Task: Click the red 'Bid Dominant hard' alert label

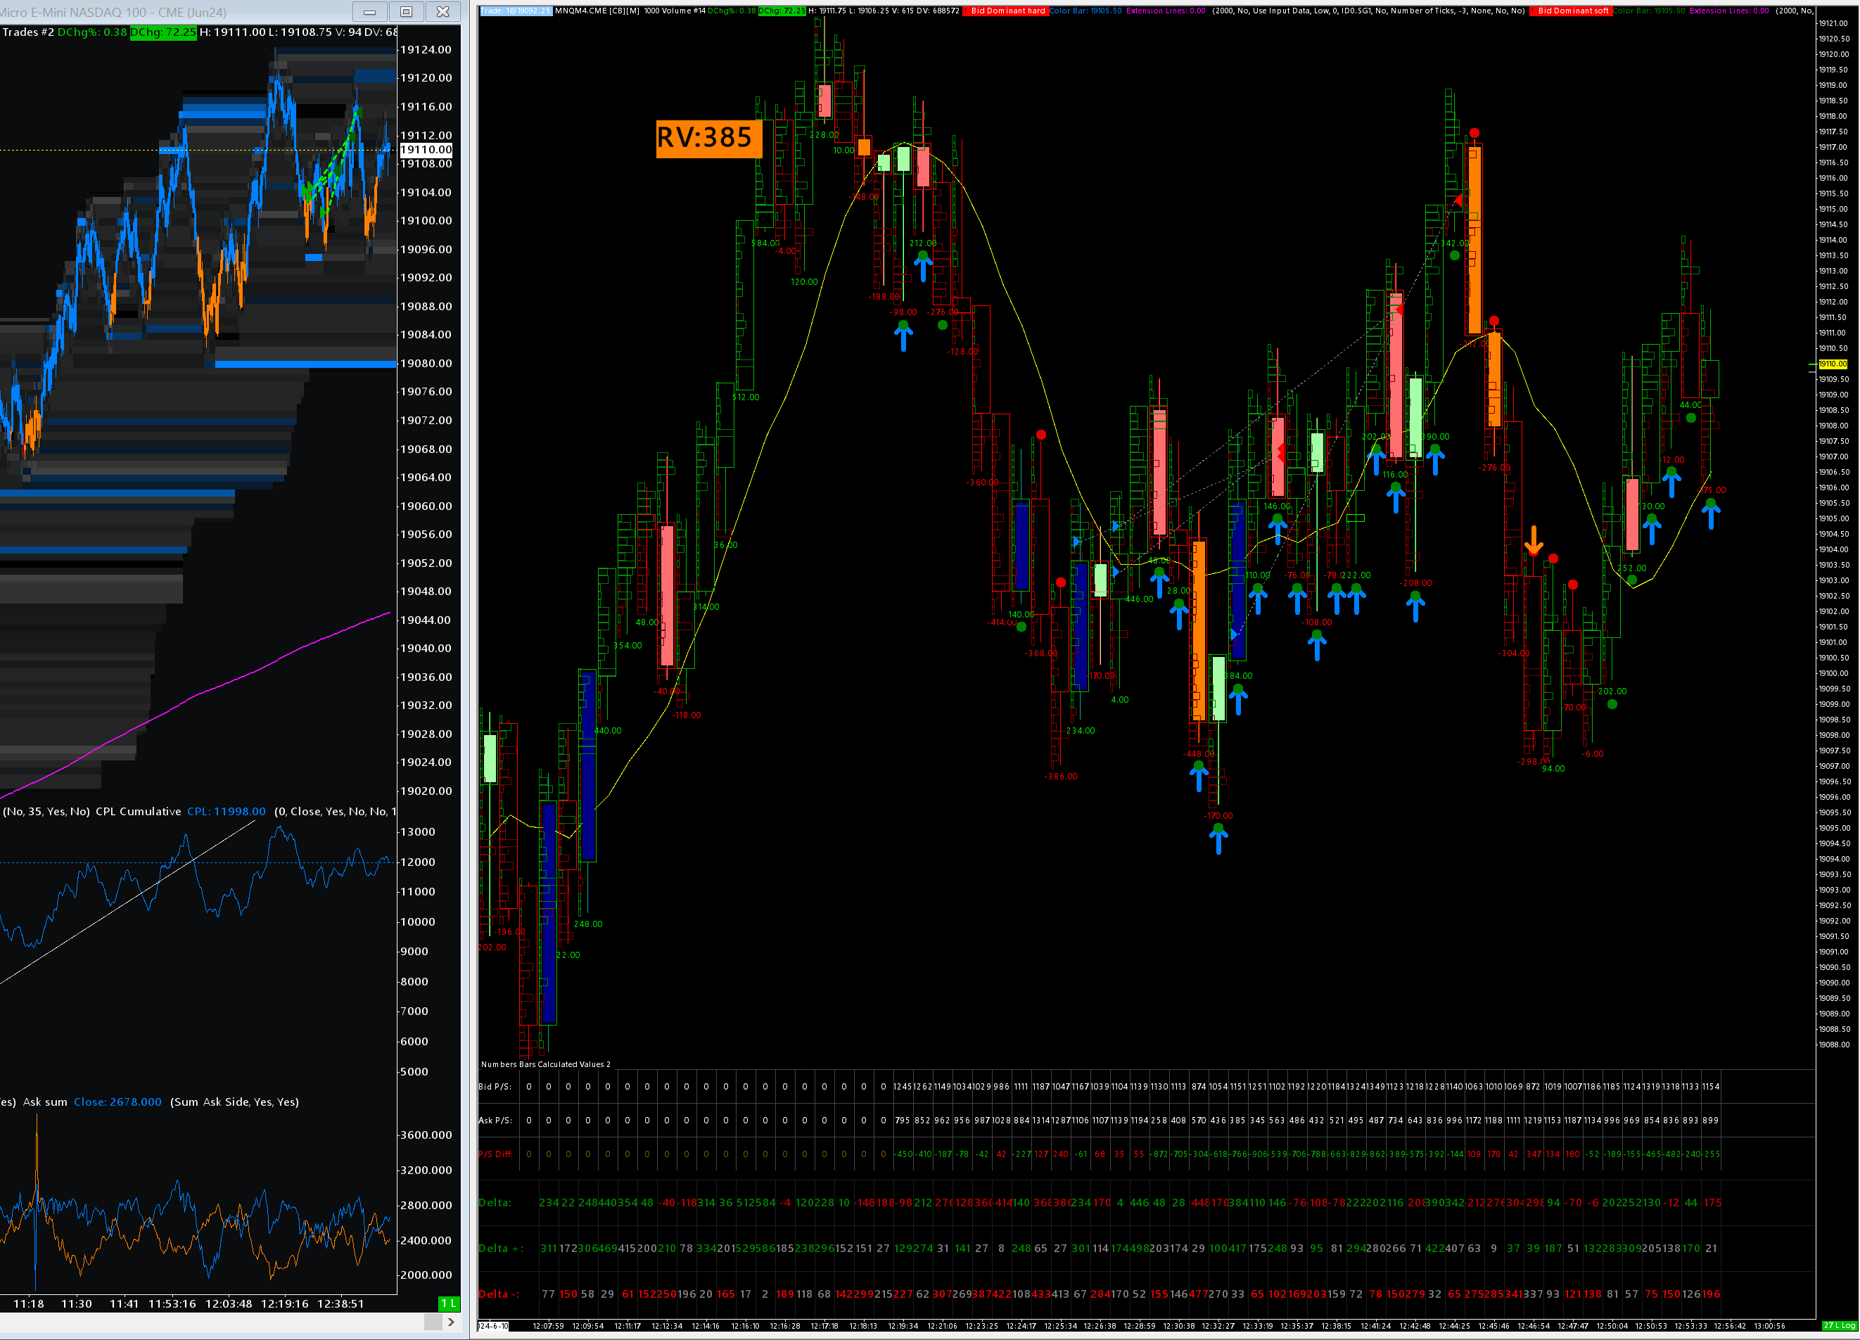Action: point(1005,11)
